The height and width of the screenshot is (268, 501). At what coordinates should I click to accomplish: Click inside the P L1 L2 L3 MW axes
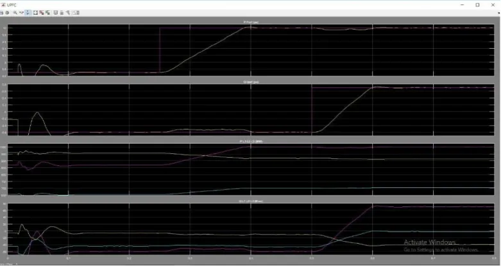(251, 169)
